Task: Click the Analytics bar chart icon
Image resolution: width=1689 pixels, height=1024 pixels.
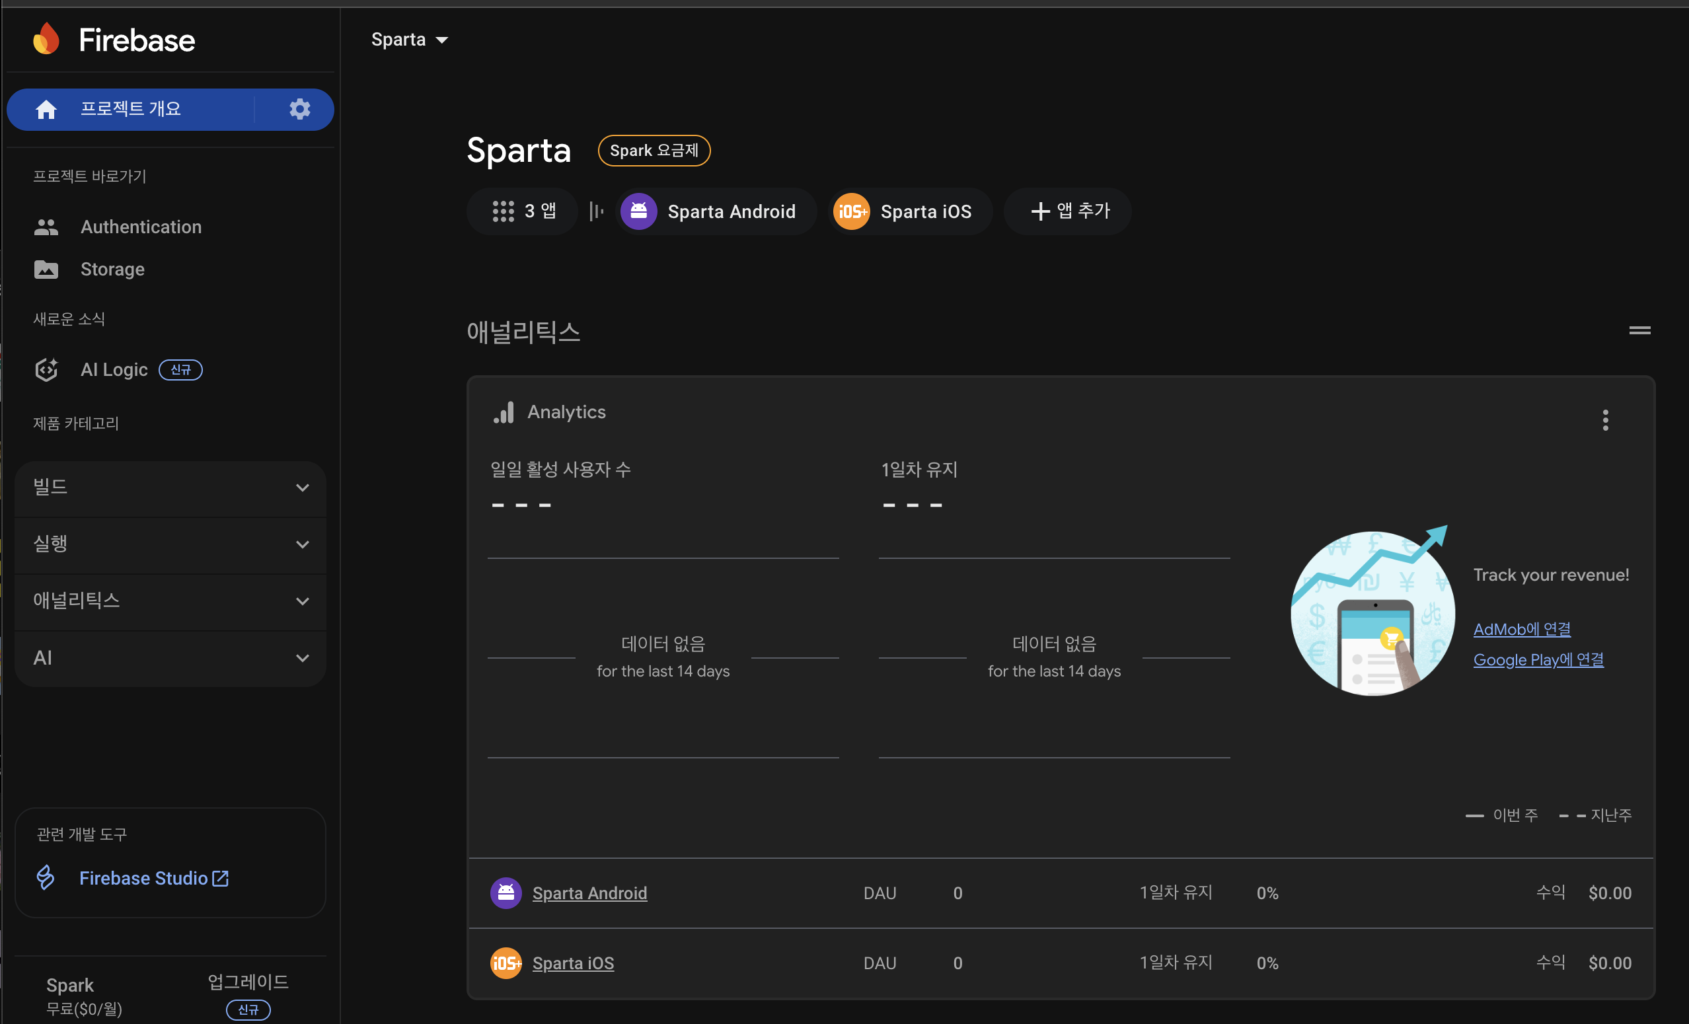Action: [504, 412]
